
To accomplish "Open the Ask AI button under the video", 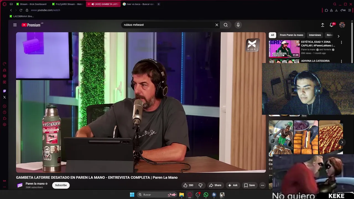I will coord(233,185).
